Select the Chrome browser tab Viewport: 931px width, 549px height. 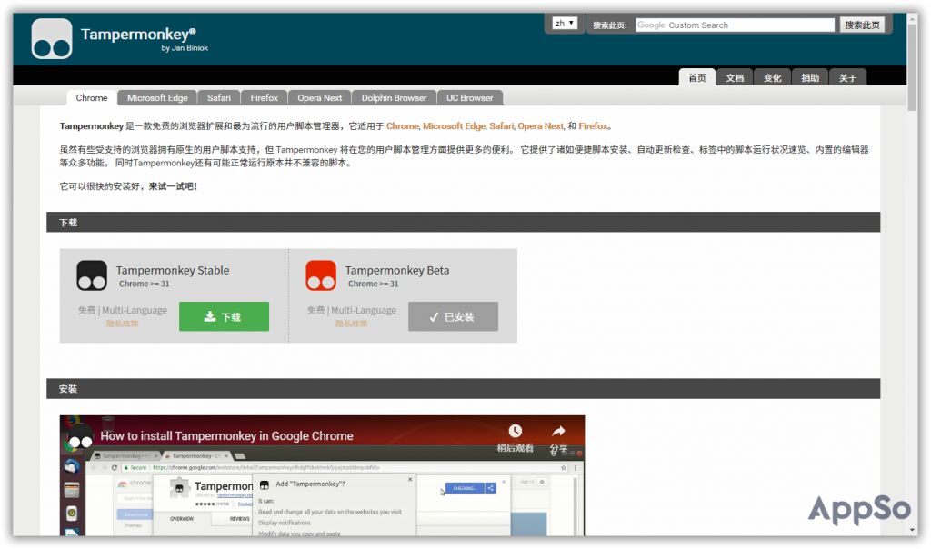click(92, 98)
